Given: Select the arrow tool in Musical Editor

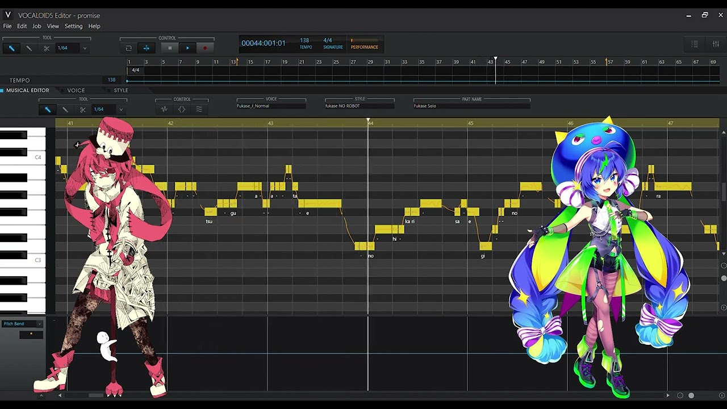Looking at the screenshot, I should [x=48, y=110].
